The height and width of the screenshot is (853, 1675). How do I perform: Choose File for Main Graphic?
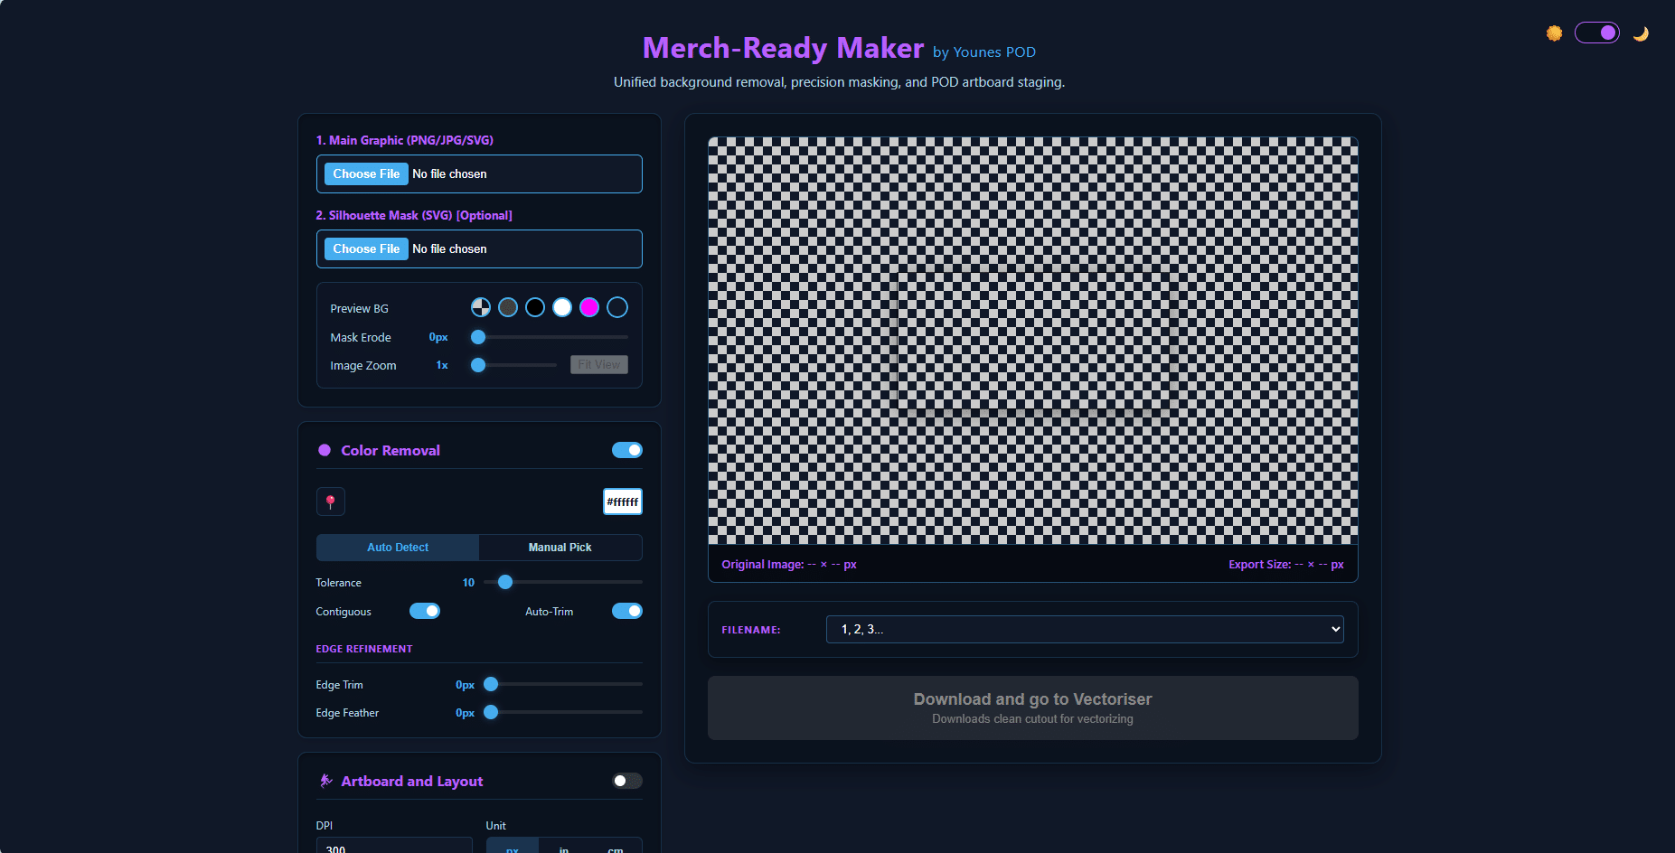click(366, 173)
